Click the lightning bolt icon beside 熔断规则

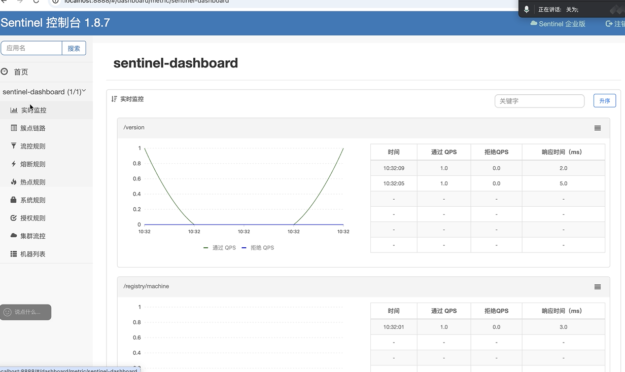tap(14, 164)
